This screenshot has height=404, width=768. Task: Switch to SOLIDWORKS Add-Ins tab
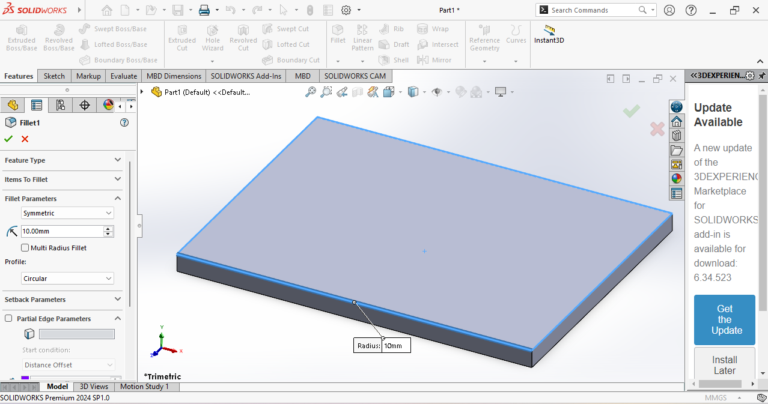(x=246, y=76)
